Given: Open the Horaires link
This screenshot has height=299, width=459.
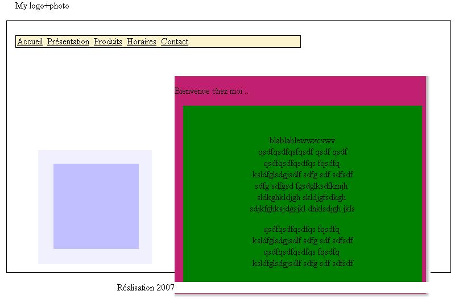Looking at the screenshot, I should (142, 41).
